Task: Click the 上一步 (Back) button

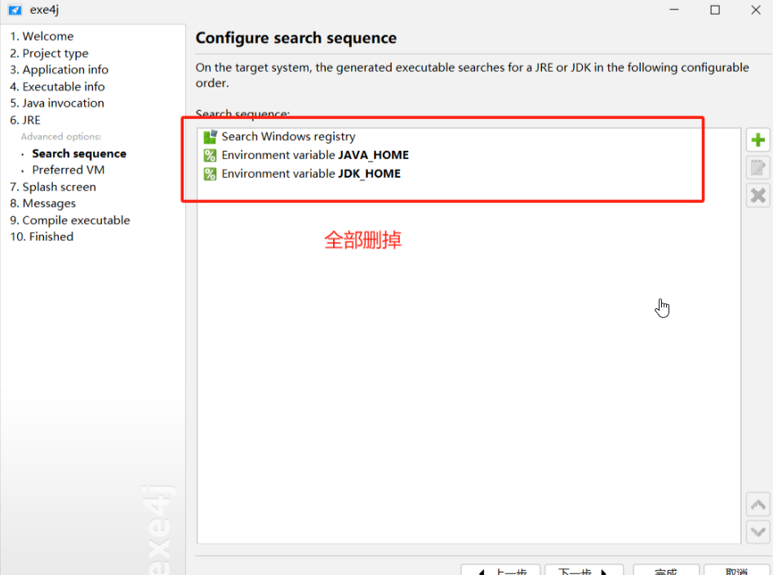Action: coord(501,571)
